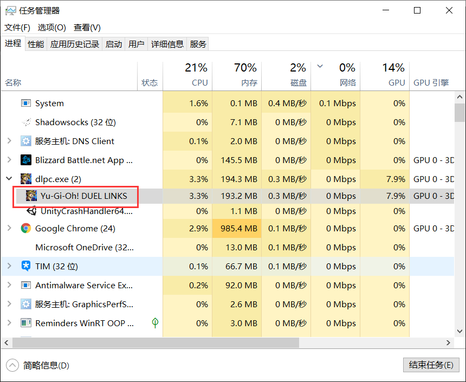Click the Google Chrome icon
Screen dimensions: 466x382
(x=26, y=228)
